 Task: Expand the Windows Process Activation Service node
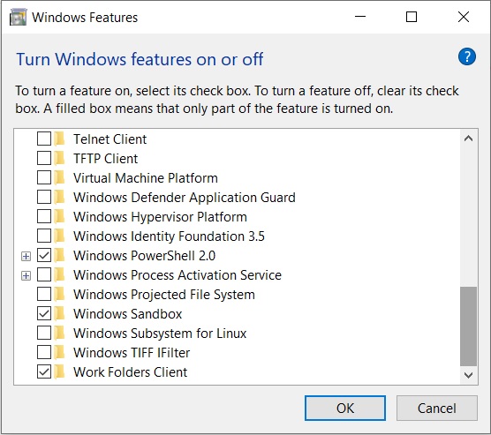[x=26, y=275]
